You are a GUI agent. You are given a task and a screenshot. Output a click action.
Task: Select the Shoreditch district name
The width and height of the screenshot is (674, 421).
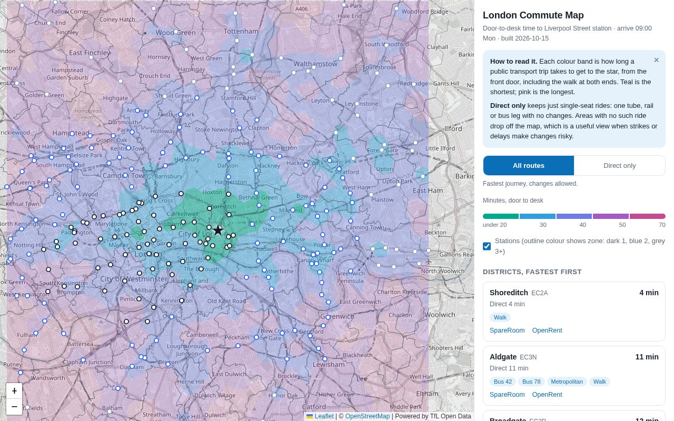pyautogui.click(x=509, y=293)
